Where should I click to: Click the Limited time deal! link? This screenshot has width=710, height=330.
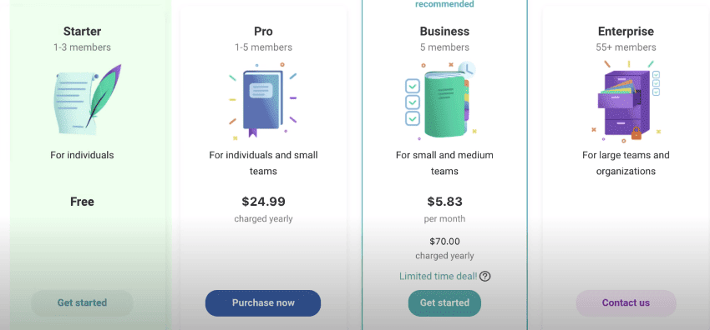pos(439,276)
